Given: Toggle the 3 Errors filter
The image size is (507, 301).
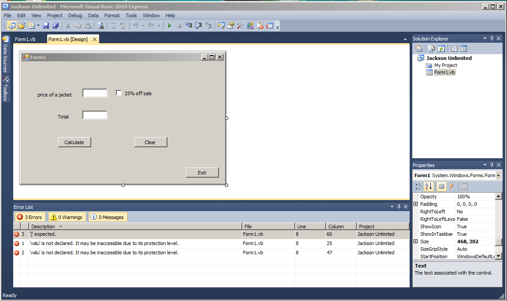Looking at the screenshot, I should [x=30, y=217].
